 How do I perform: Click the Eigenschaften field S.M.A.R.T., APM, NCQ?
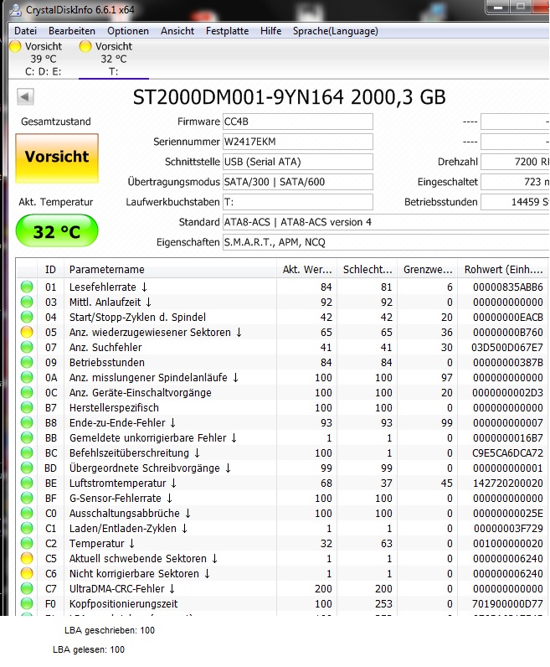pyautogui.click(x=386, y=242)
